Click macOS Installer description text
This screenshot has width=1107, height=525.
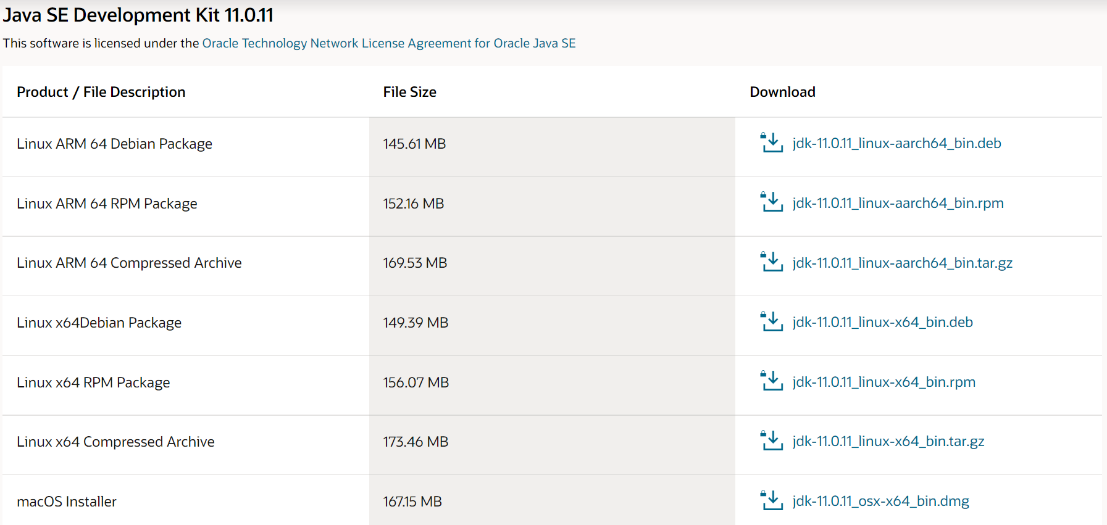[x=67, y=502]
